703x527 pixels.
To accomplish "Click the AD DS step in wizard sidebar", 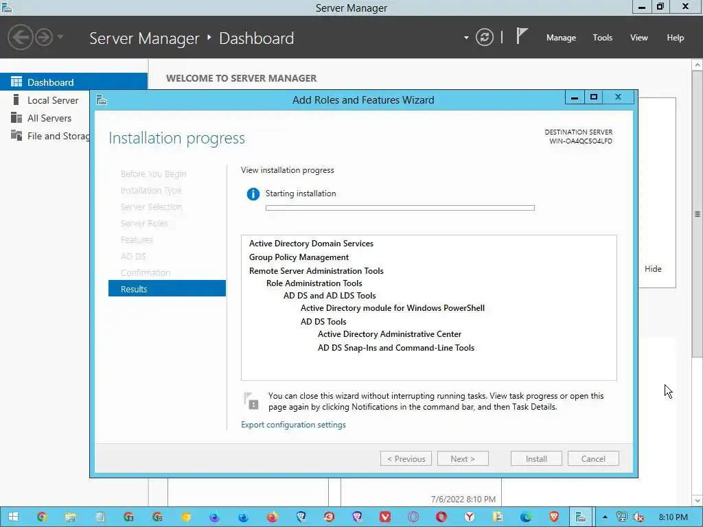I will [x=133, y=256].
